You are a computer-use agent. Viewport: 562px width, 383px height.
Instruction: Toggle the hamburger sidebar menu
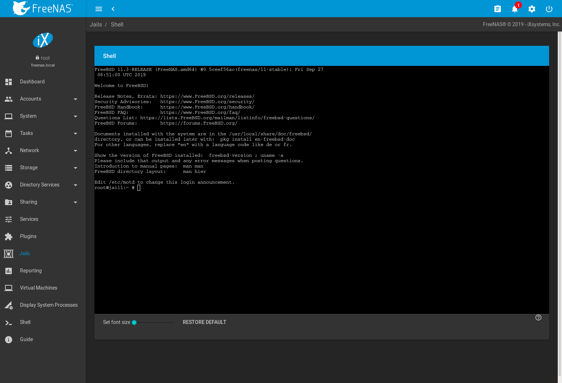point(99,9)
